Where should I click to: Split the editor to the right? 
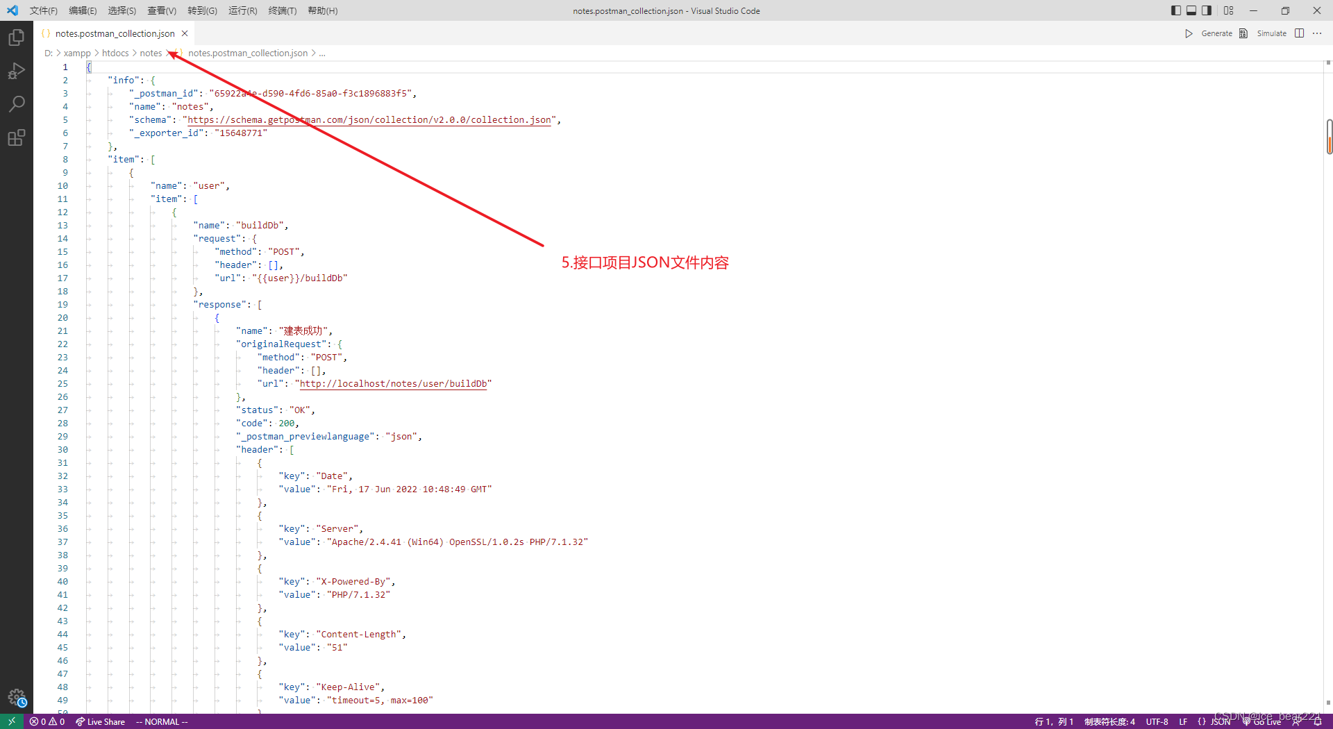pos(1299,33)
